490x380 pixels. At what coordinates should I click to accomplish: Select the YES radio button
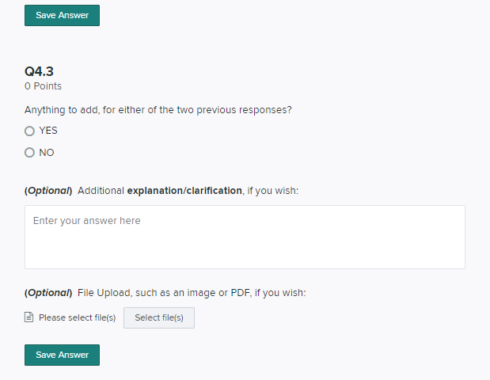29,131
